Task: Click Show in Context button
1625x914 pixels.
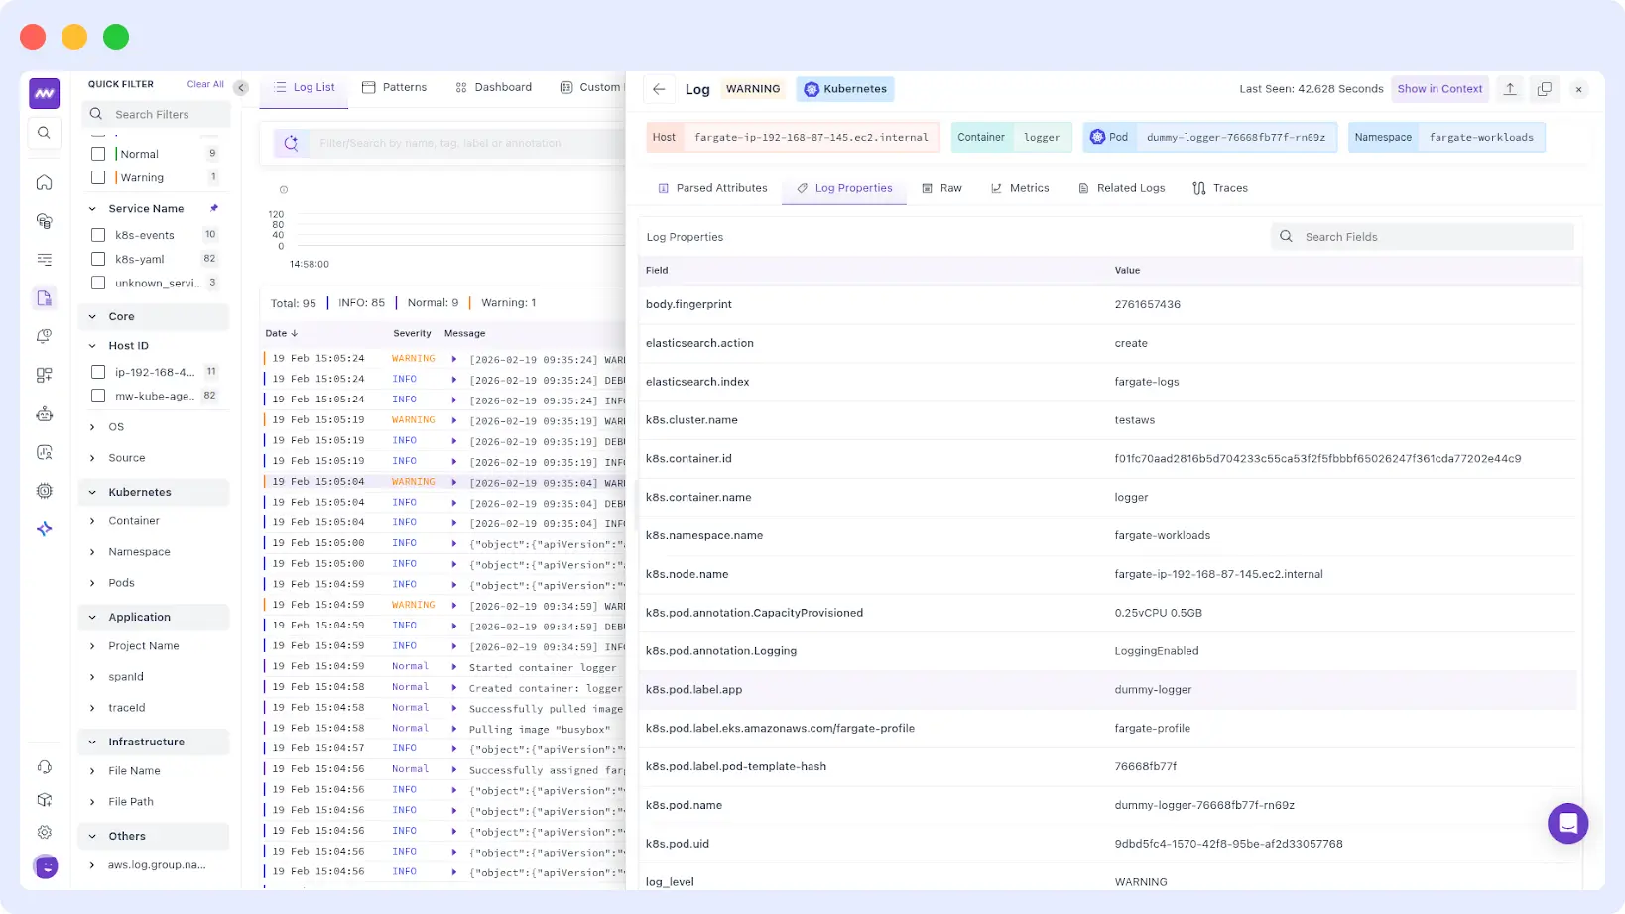Action: [x=1439, y=89]
